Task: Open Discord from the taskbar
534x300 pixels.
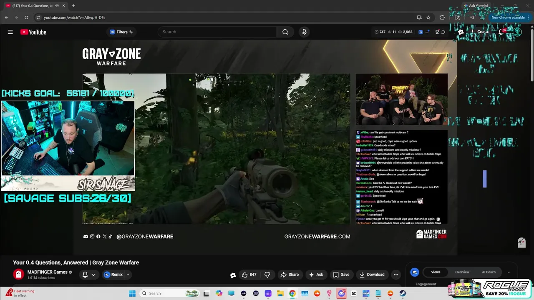Action: (x=342, y=293)
